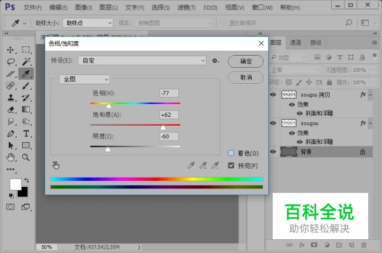
Task: Open the layer opacity 100% dropdown
Action: coord(373,70)
